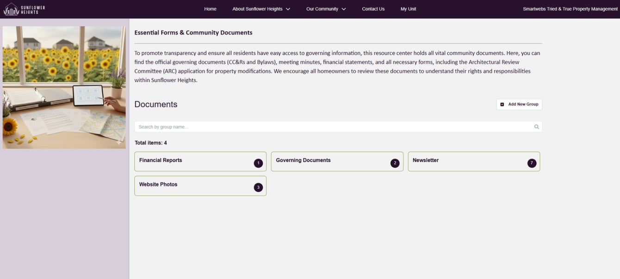Click the Total items: 4 text

[151, 143]
